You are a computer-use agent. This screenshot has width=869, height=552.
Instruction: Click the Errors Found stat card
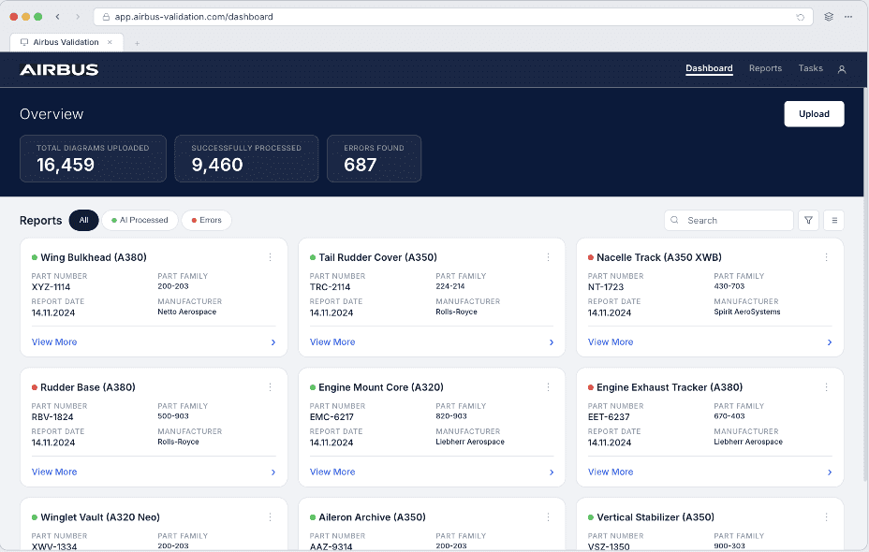click(x=374, y=158)
